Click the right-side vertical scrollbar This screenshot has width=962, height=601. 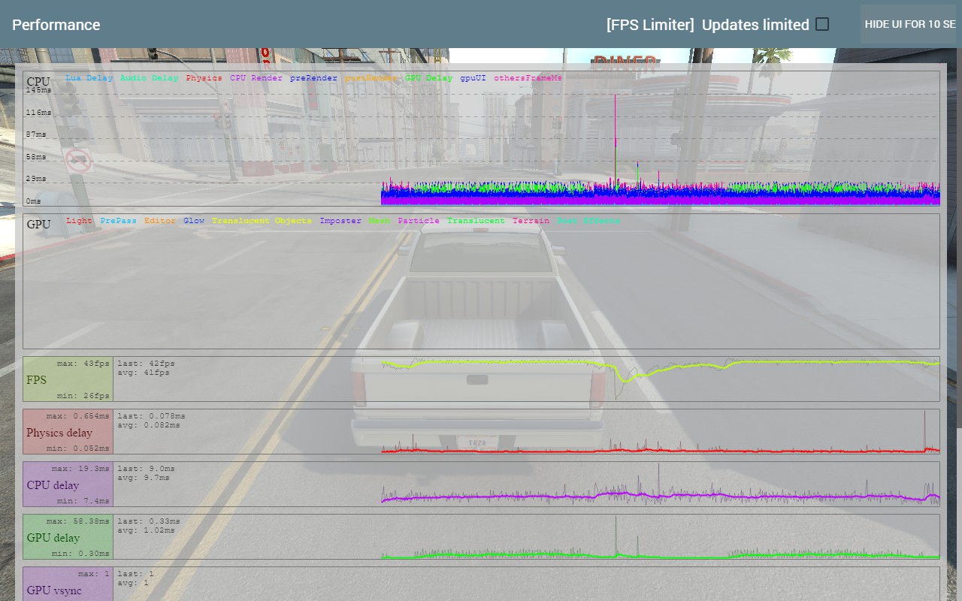point(959,237)
